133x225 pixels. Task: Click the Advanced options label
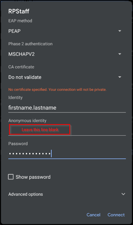click(26, 194)
